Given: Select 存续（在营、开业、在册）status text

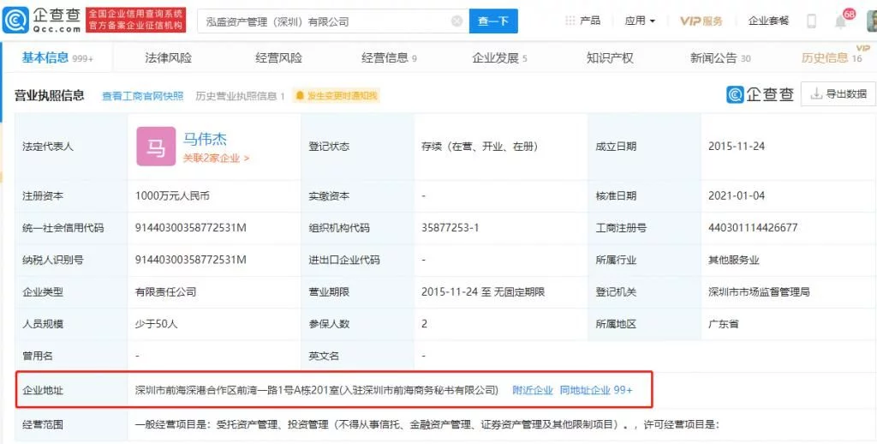Looking at the screenshot, I should (480, 147).
